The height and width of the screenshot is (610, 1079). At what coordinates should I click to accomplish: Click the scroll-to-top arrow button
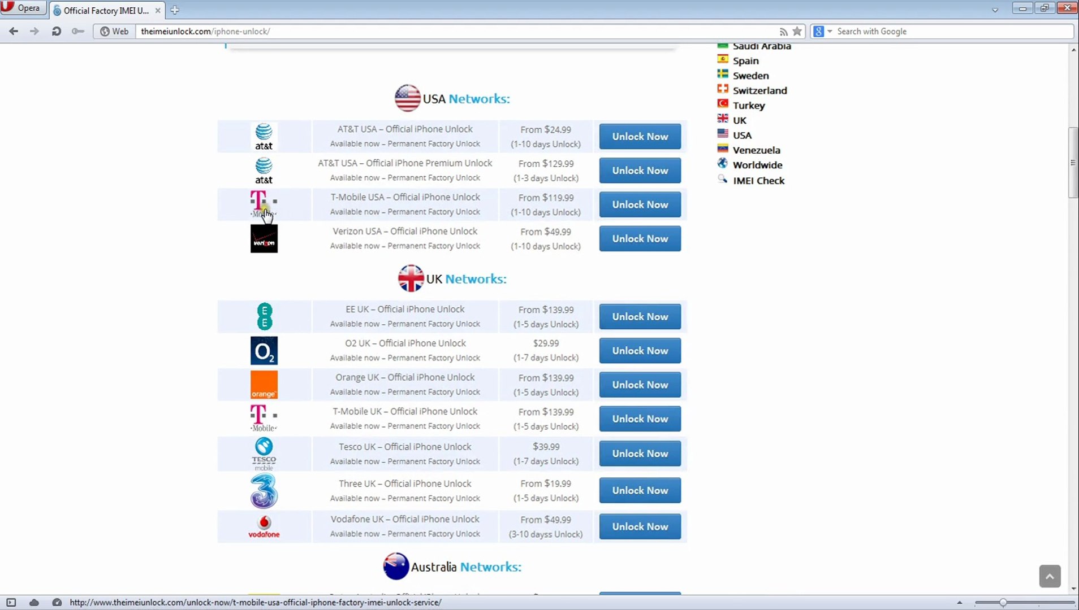tap(1050, 576)
